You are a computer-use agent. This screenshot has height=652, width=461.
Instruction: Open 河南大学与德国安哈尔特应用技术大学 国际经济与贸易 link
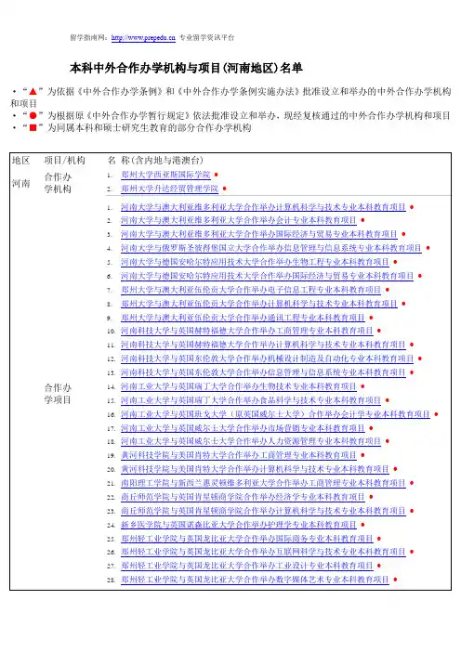pos(268,276)
